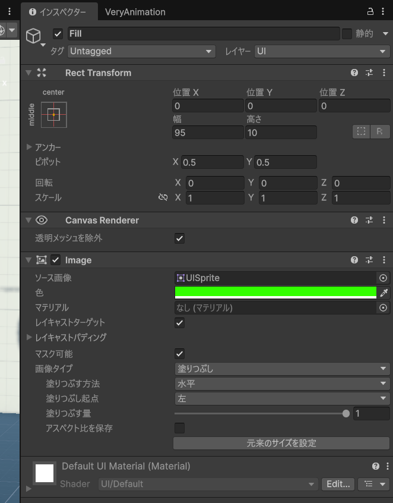The height and width of the screenshot is (503, 393).
Task: Open Image component preset settings icon
Action: click(x=369, y=260)
